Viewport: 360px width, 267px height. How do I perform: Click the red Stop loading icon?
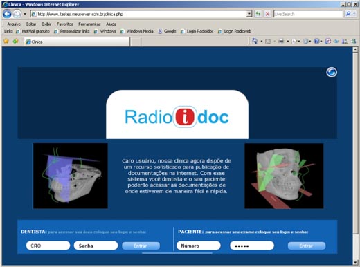point(267,14)
